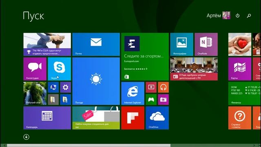Open the Фотографии photos tile
The image size is (261, 147).
(181, 45)
